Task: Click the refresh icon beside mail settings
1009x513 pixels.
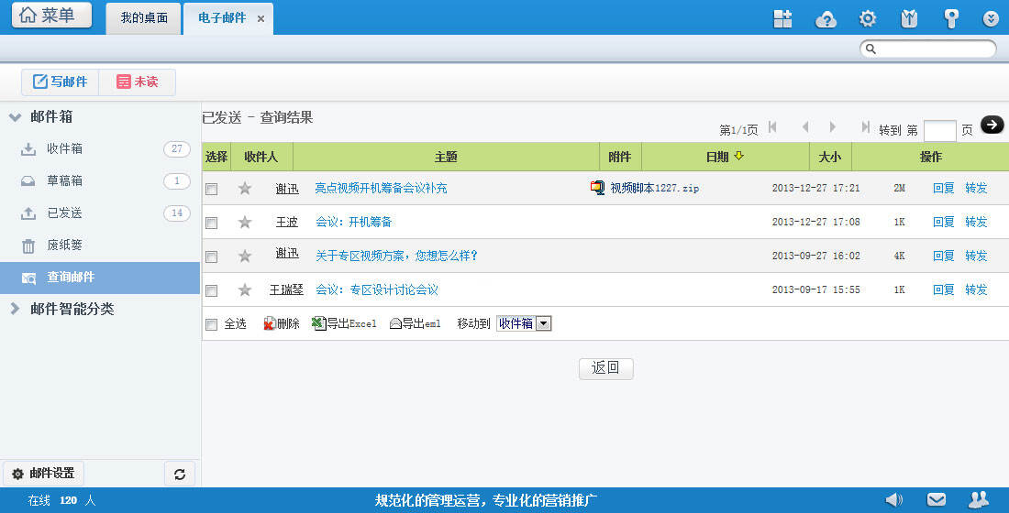Action: (x=179, y=474)
